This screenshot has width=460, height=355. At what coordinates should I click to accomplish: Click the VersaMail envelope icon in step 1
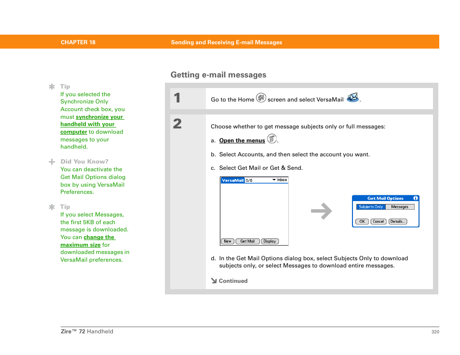click(x=352, y=97)
